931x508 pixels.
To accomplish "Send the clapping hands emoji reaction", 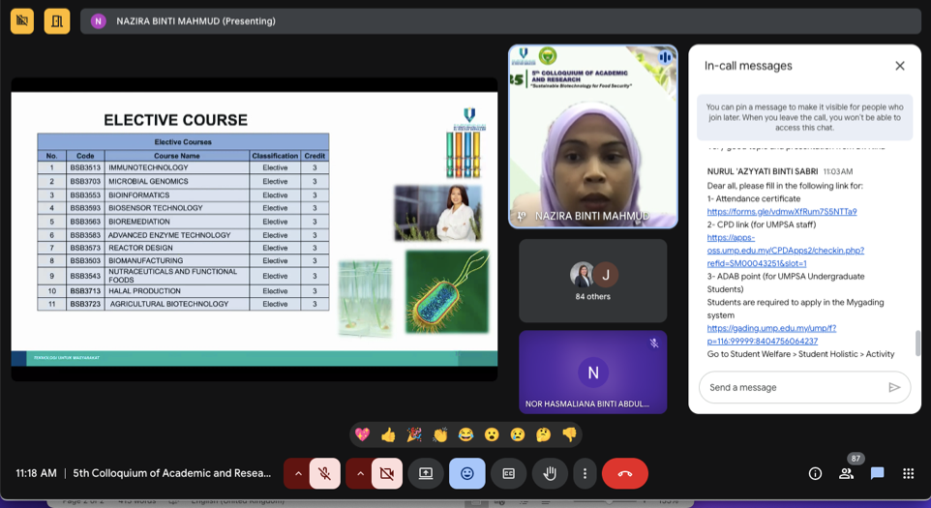I will 440,435.
